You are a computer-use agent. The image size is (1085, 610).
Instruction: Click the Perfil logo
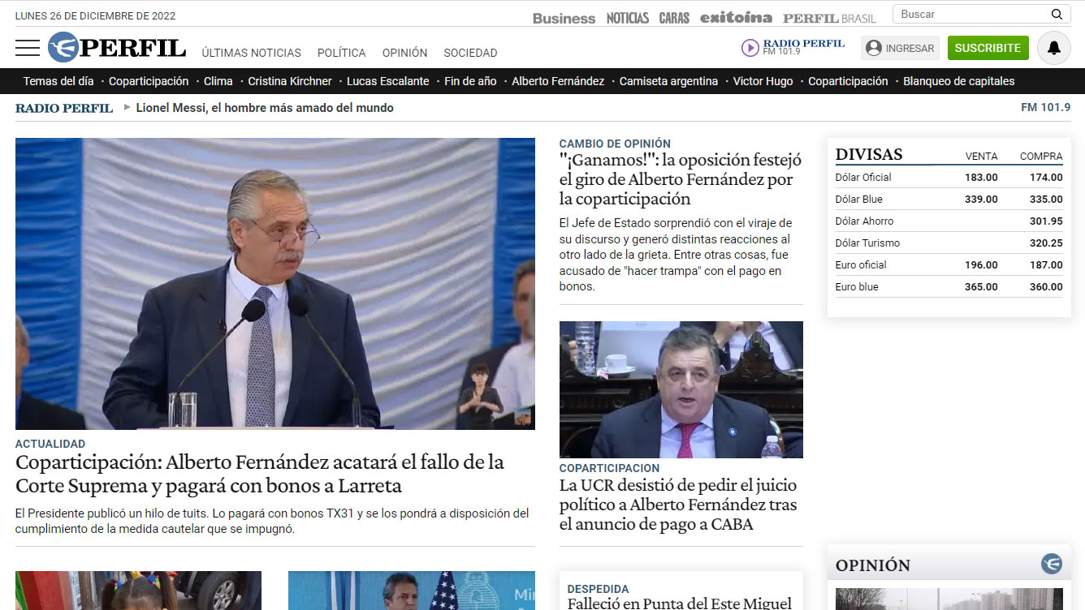pyautogui.click(x=117, y=48)
